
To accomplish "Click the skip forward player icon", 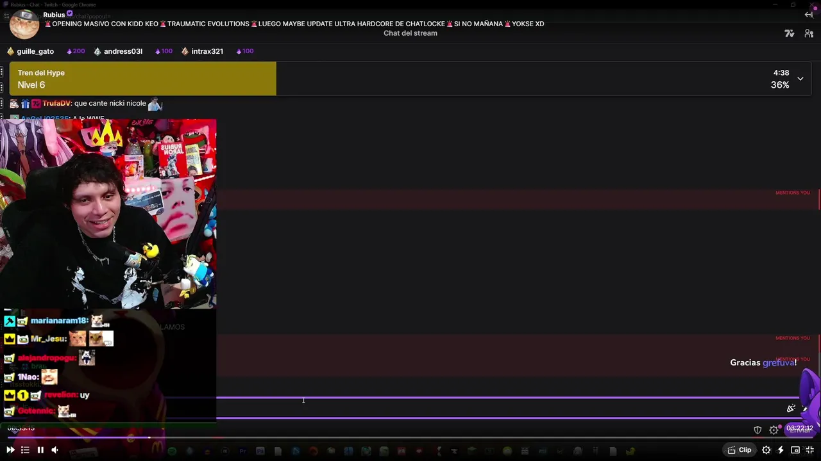I will pyautogui.click(x=10, y=450).
